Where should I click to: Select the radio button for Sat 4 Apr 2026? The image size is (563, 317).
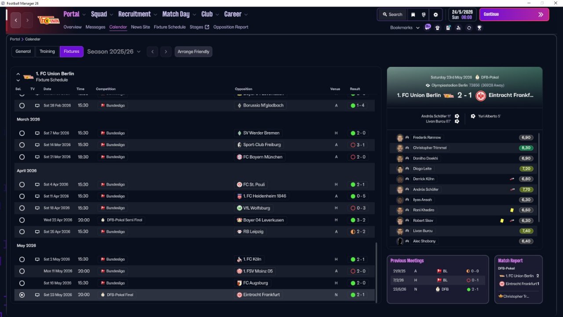tap(22, 184)
